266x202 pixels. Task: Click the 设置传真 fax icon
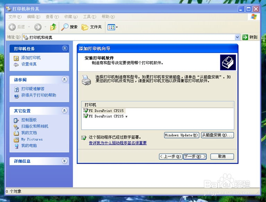pos(16,65)
